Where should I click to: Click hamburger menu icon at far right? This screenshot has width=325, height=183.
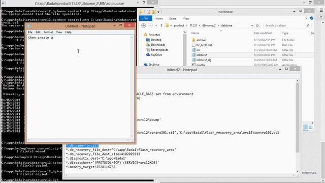(x=321, y=10)
